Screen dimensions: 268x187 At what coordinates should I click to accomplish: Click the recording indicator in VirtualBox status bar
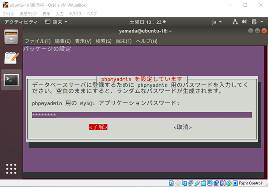(x=216, y=183)
